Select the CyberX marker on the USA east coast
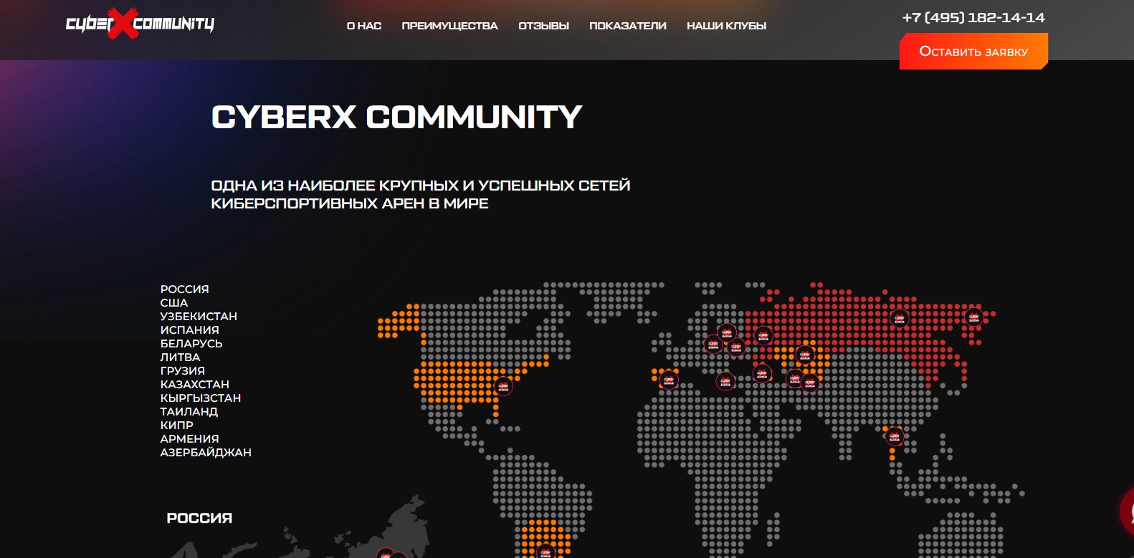This screenshot has width=1134, height=558. [503, 386]
